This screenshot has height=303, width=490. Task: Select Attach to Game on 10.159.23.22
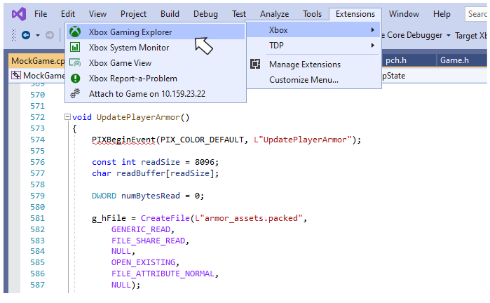tap(156, 94)
